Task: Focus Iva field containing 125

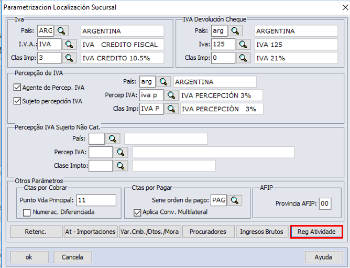Action: pyautogui.click(x=223, y=45)
